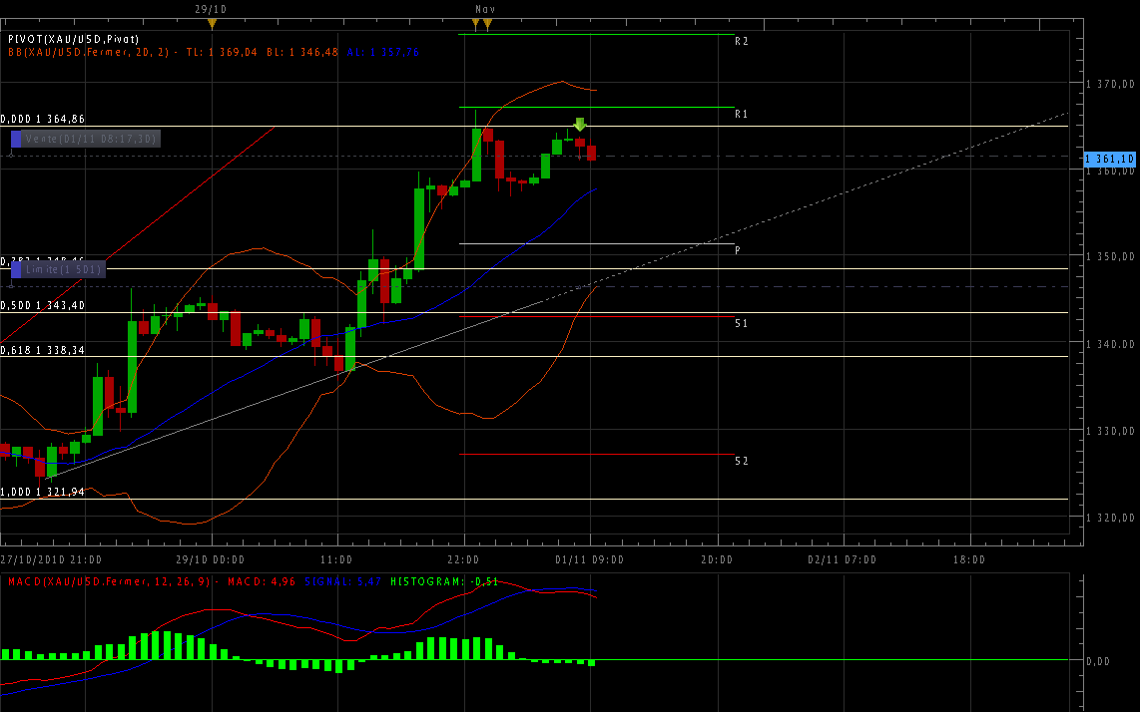Screen dimensions: 1140x712
Task: Select the Vente order label
Action: (x=91, y=140)
